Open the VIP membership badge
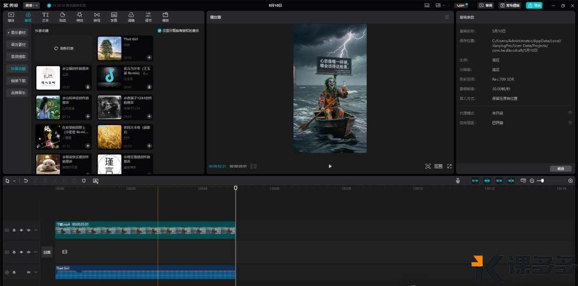 [461, 5]
